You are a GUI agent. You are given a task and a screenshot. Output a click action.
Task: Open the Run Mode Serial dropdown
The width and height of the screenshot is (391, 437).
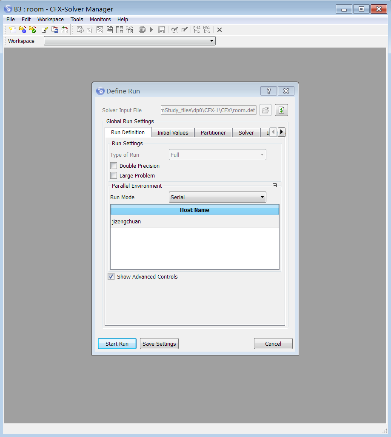217,197
